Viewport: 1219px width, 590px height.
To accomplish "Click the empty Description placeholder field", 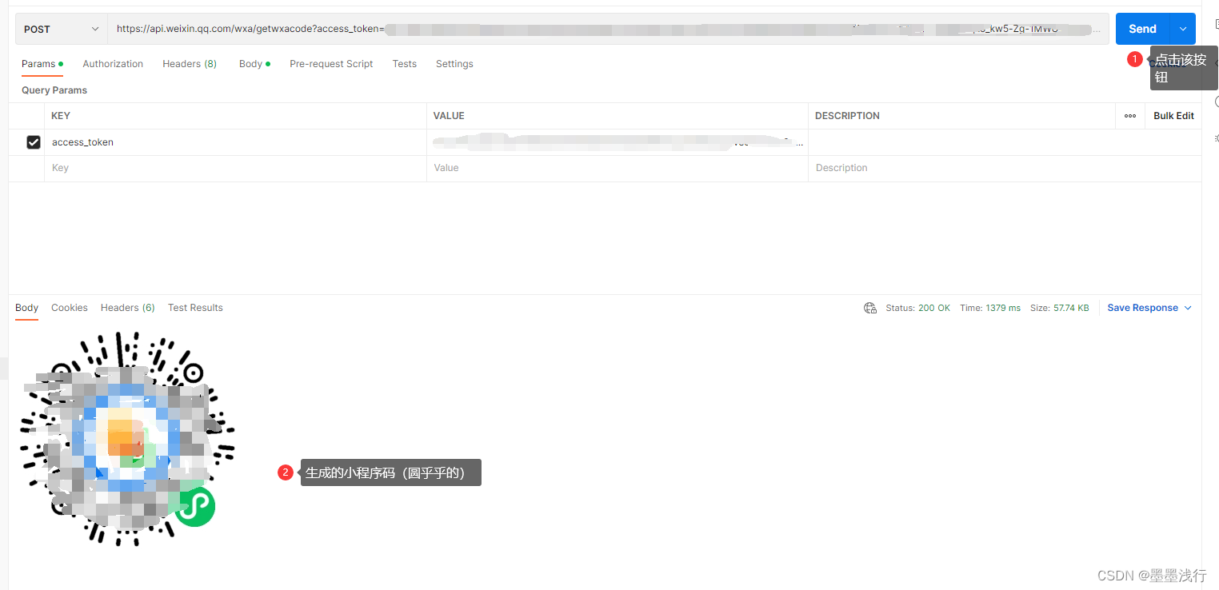I will coord(1005,168).
